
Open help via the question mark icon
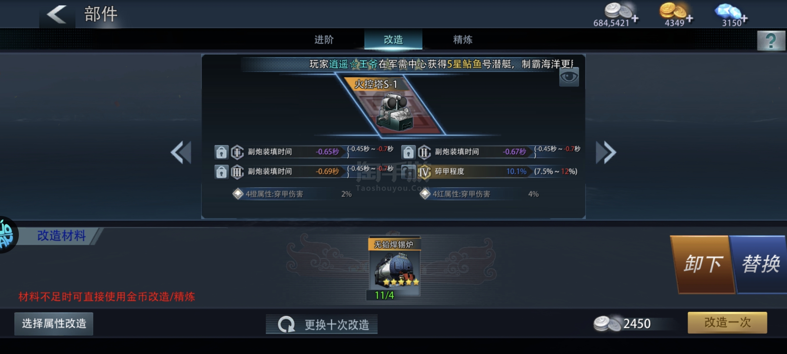coord(771,40)
